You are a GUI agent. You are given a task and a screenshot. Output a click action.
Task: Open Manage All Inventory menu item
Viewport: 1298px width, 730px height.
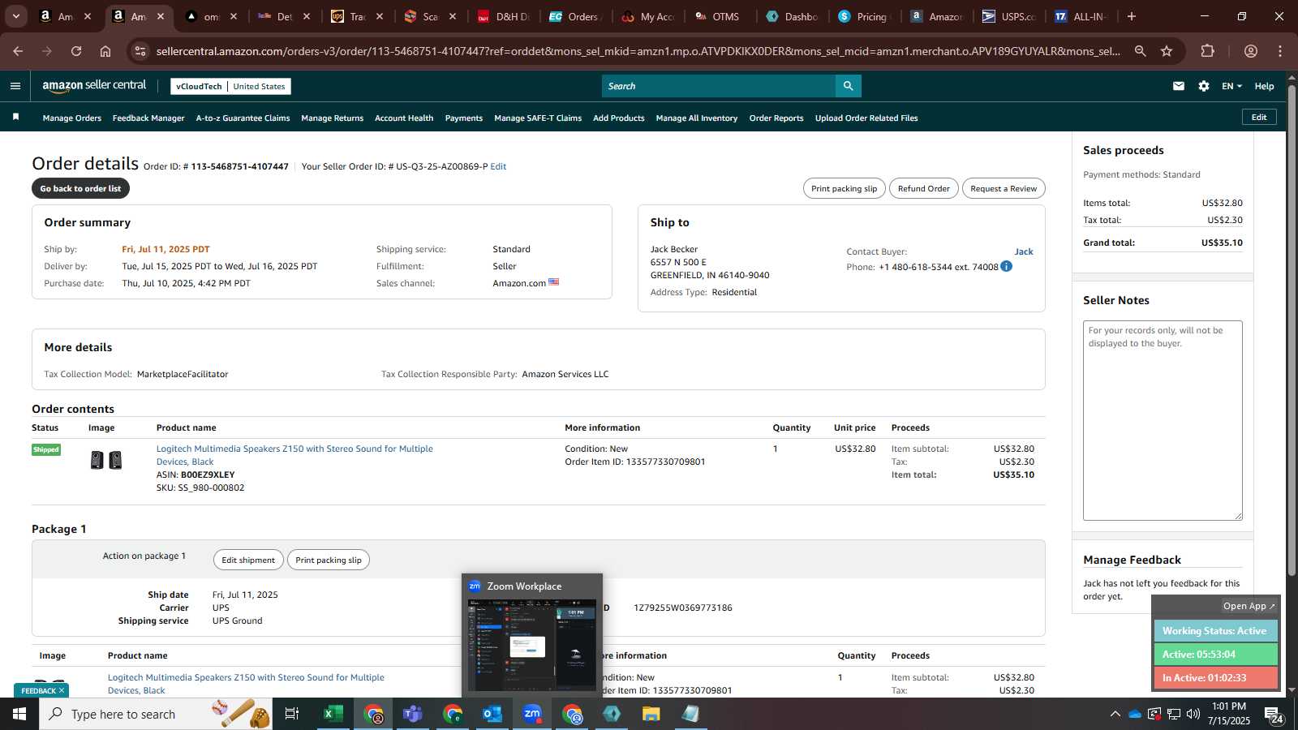[697, 118]
